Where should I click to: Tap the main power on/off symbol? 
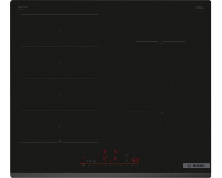click(x=83, y=166)
